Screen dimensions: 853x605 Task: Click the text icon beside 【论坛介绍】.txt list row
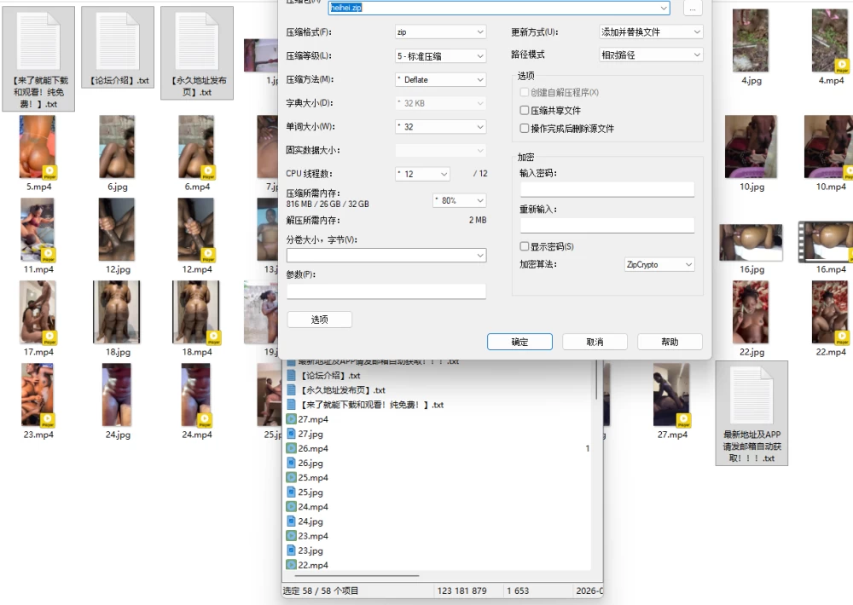point(291,376)
